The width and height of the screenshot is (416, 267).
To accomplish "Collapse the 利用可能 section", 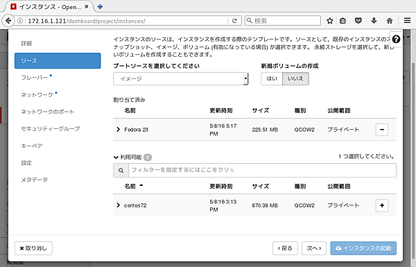I will click(116, 157).
